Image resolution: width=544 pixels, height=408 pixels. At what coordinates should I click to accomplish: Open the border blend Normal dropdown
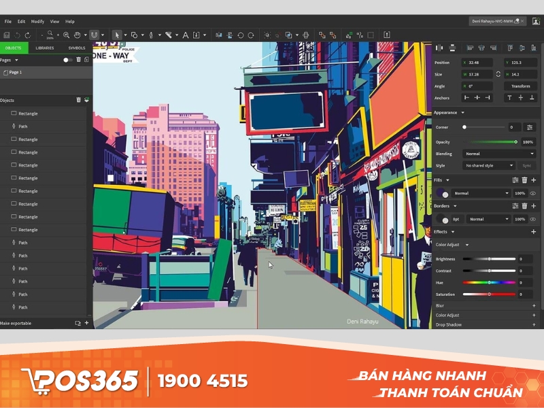(x=488, y=219)
